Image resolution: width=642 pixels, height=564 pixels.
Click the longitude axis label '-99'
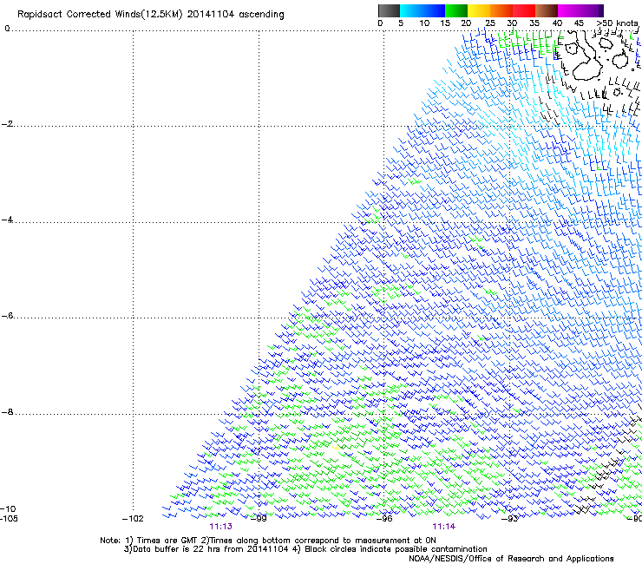259,519
